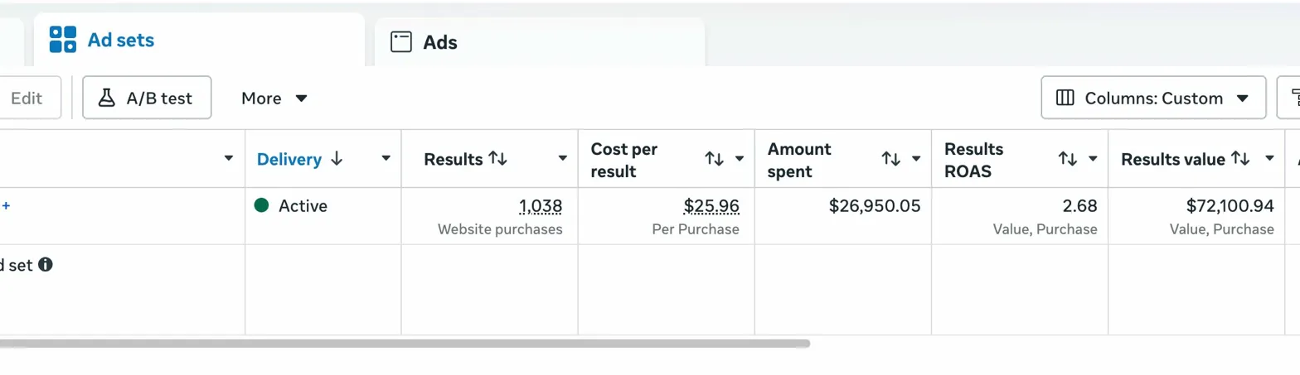Click the A/B test button
This screenshot has height=375, width=1300.
pyautogui.click(x=147, y=98)
